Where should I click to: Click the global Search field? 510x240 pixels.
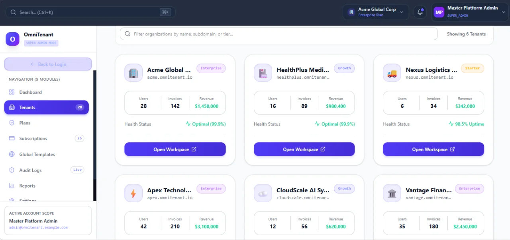pos(90,12)
